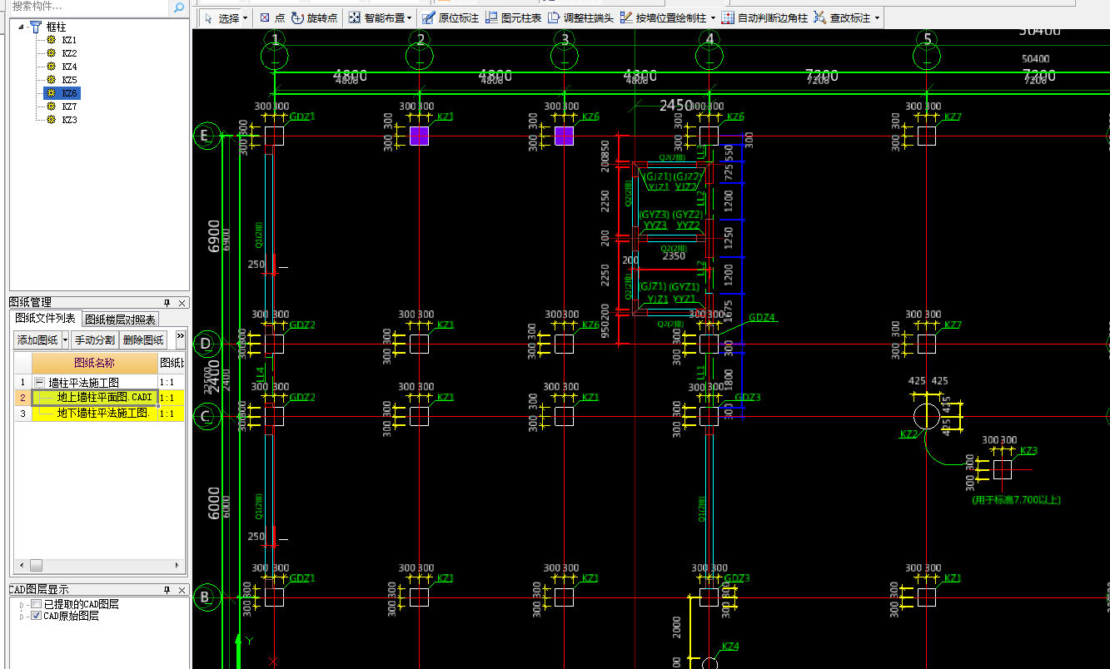This screenshot has width=1110, height=669.
Task: Select KZ3 in the component tree
Action: [x=69, y=120]
